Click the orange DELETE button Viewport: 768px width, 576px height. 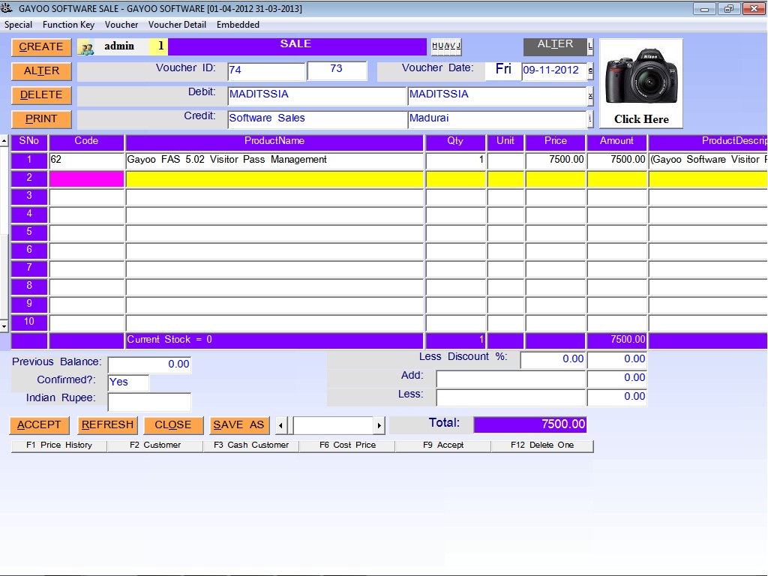click(x=41, y=95)
